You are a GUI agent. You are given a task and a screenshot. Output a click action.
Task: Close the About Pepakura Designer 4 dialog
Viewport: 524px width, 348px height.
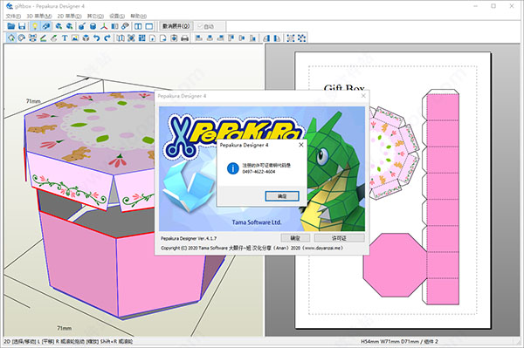point(363,96)
